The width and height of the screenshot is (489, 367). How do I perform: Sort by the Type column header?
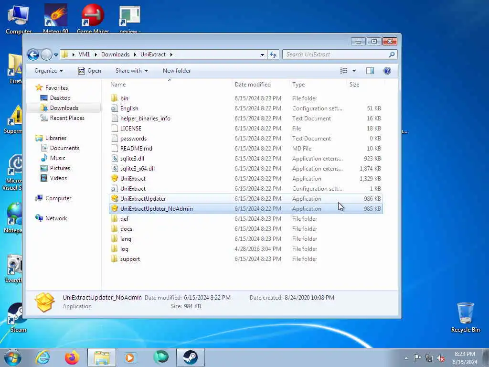[298, 85]
